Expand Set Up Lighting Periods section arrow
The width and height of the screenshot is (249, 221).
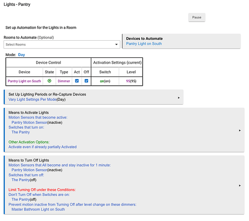coord(179,98)
